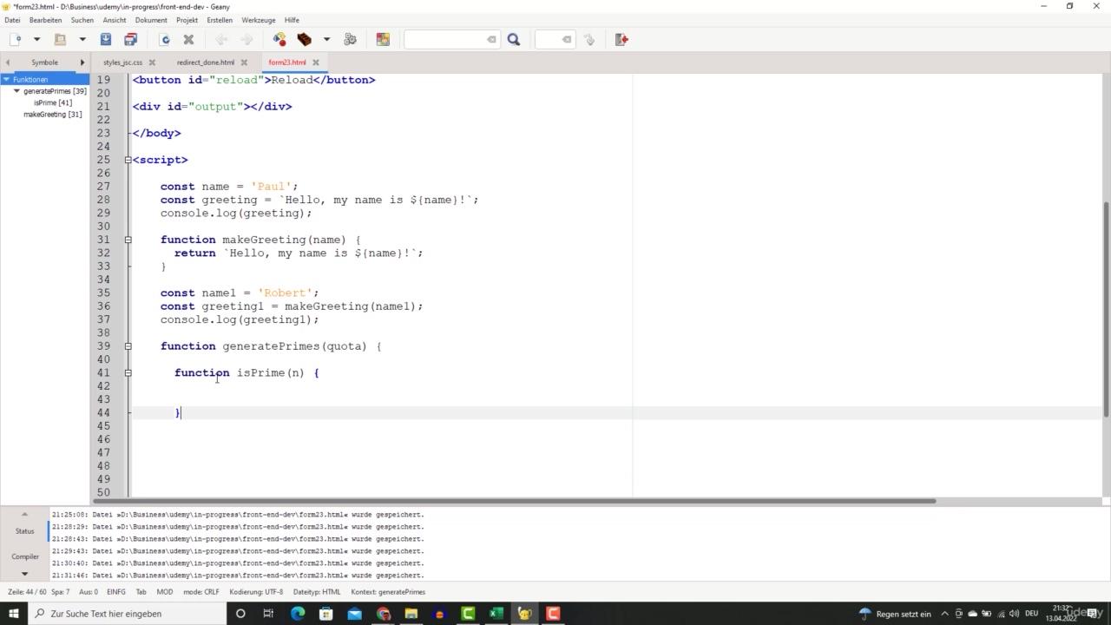Viewport: 1111px width, 625px height.
Task: Select the Symbole sidebar tab
Action: tap(45, 62)
